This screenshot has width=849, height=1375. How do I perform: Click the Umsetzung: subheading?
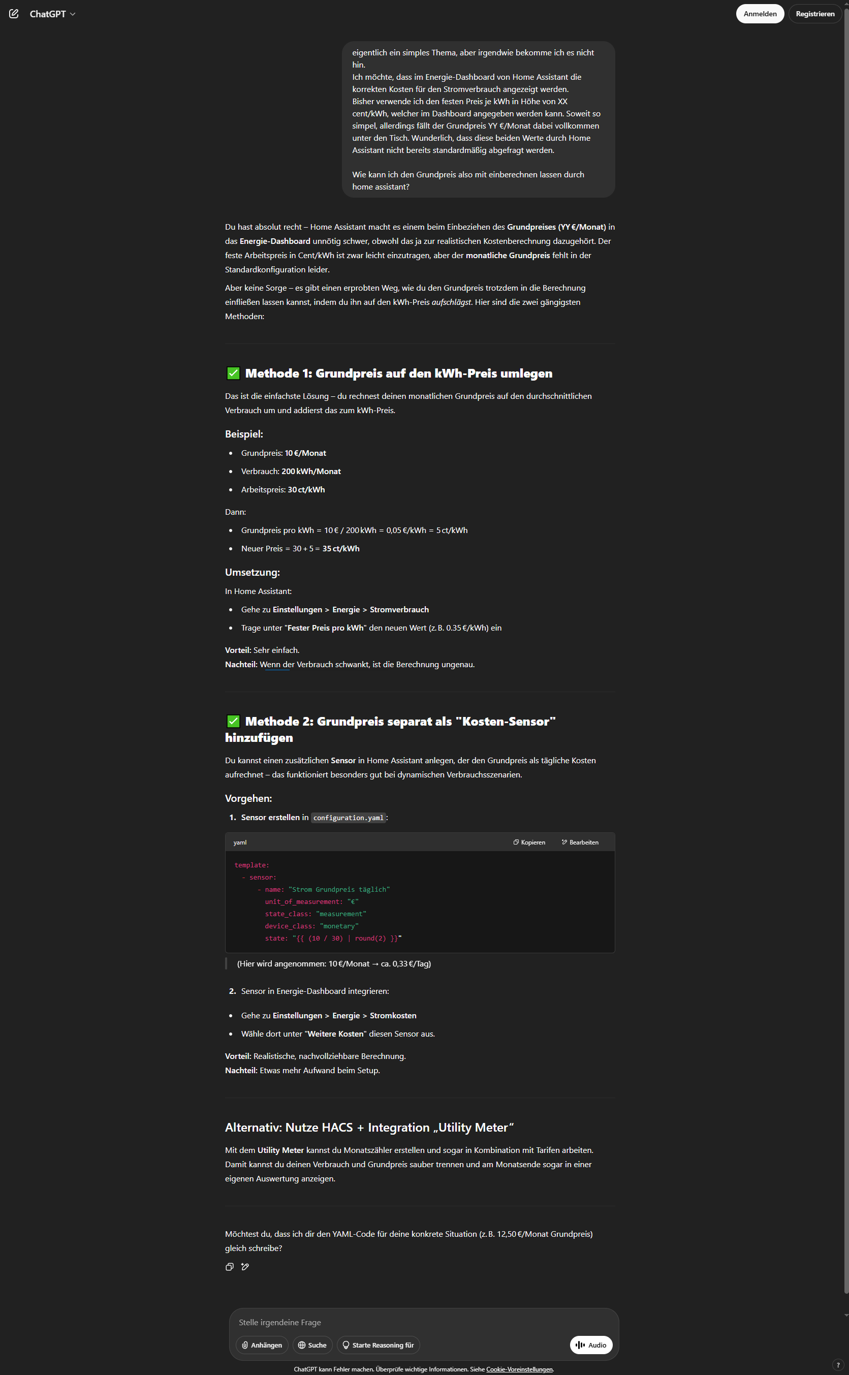pyautogui.click(x=252, y=572)
